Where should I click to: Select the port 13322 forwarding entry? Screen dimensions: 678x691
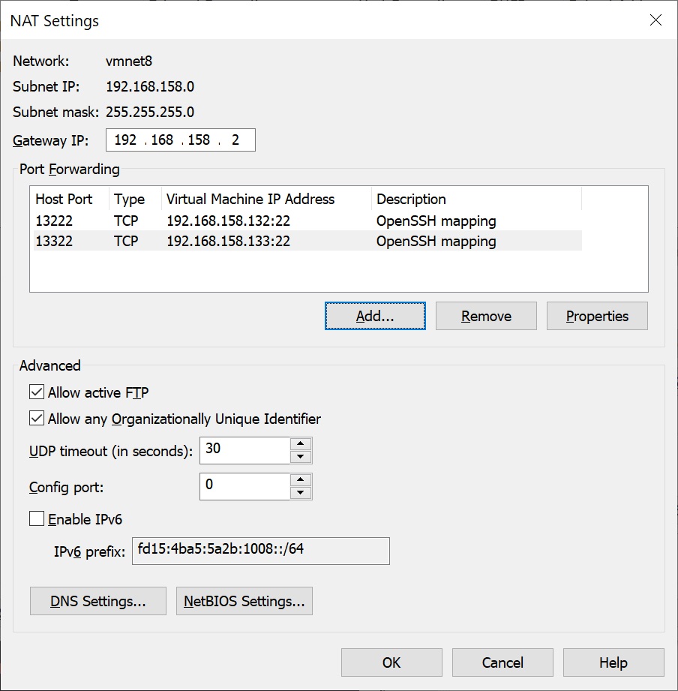click(x=225, y=241)
